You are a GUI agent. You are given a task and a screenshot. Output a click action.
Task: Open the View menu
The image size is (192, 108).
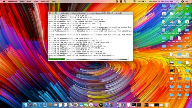tap(36, 1)
